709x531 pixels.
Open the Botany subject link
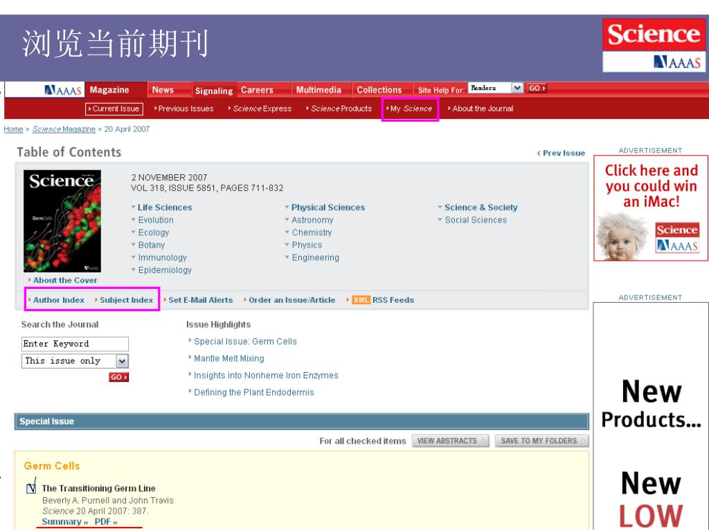[x=152, y=245]
